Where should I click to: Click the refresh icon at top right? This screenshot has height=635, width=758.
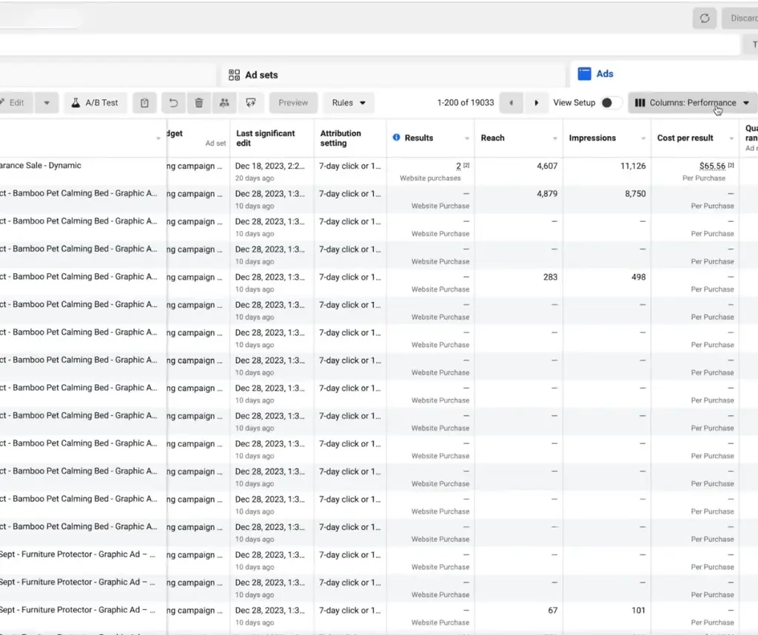pyautogui.click(x=704, y=19)
